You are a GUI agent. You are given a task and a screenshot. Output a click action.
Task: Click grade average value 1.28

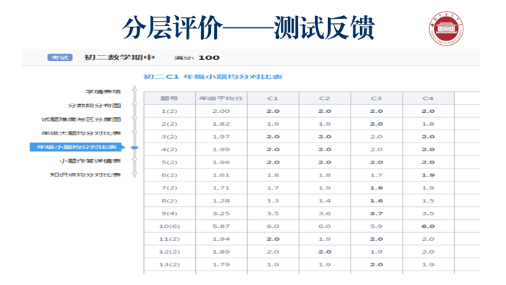point(221,201)
